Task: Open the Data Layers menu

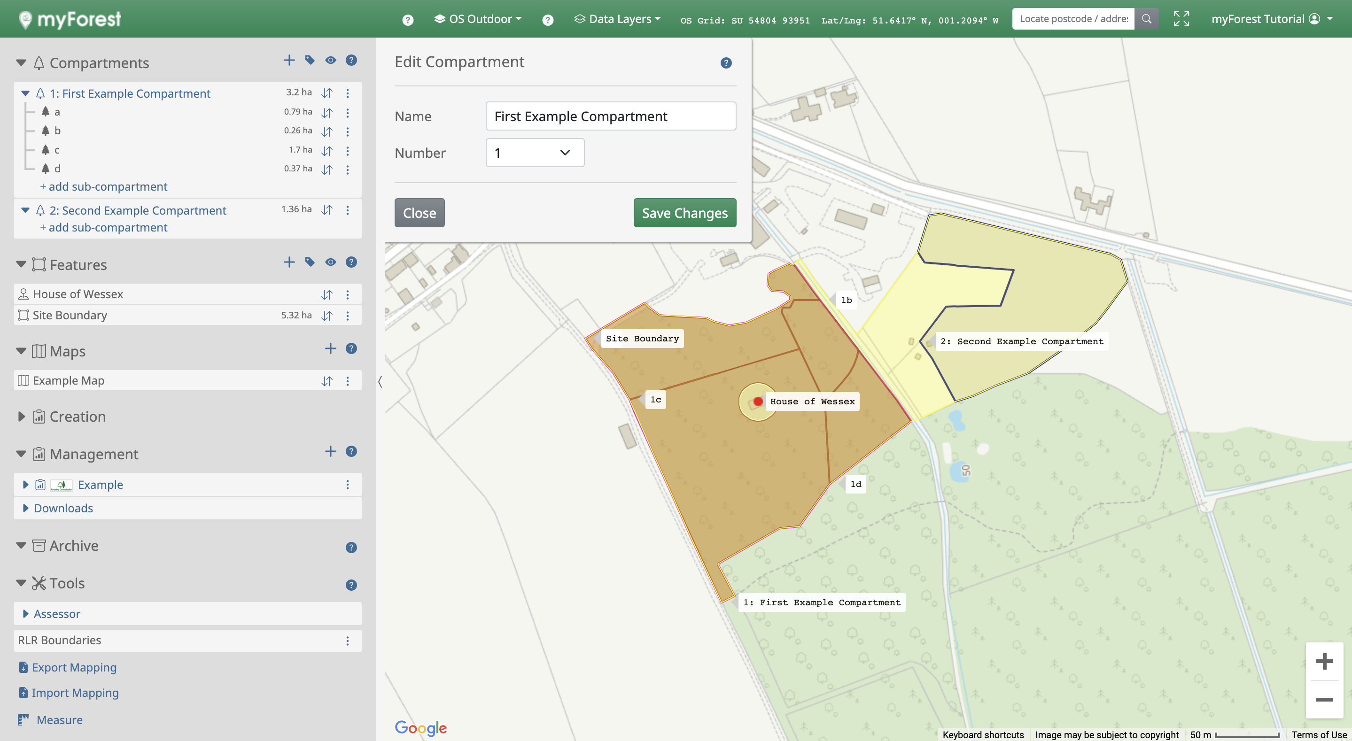Action: click(x=618, y=19)
